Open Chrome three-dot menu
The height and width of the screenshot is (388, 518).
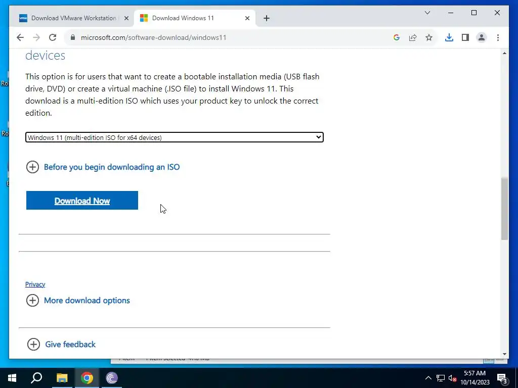pos(498,37)
